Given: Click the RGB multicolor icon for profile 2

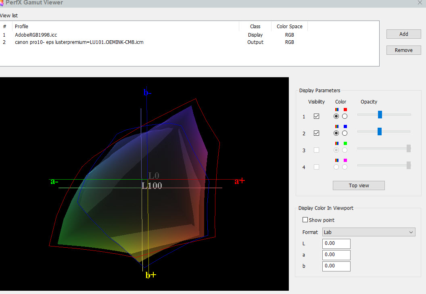Looking at the screenshot, I should 337,126.
